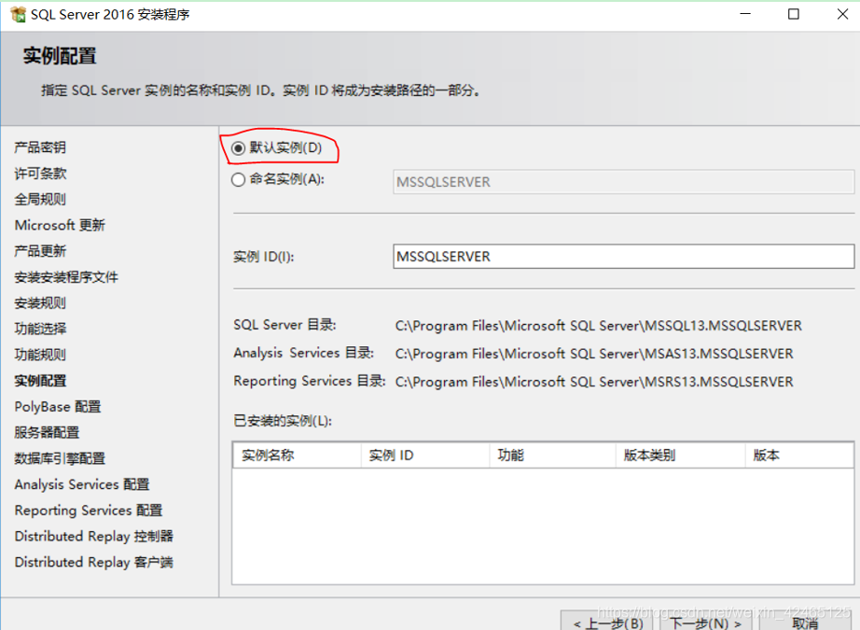Click the 实例 ID input field
Screen dimensions: 860x630
(623, 257)
